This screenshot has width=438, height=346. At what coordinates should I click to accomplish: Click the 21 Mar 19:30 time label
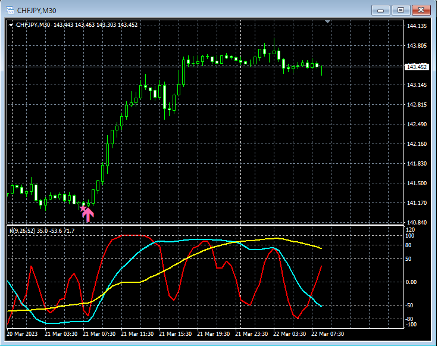click(x=214, y=333)
